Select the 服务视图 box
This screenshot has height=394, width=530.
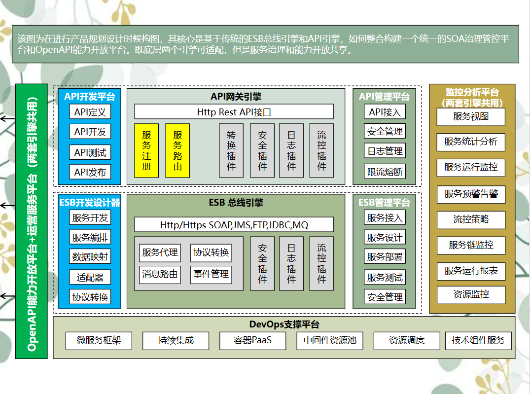tap(471, 117)
